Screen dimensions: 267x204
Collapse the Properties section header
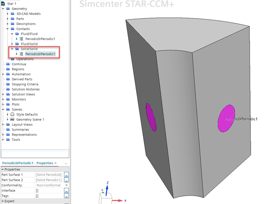(2, 169)
